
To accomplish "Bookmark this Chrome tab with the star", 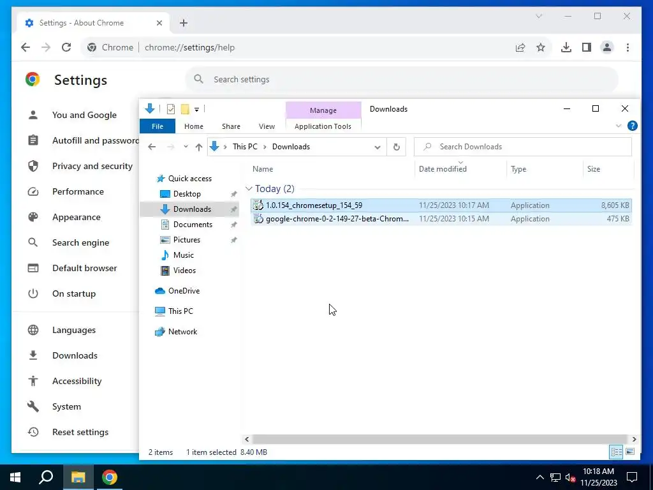I will point(541,47).
